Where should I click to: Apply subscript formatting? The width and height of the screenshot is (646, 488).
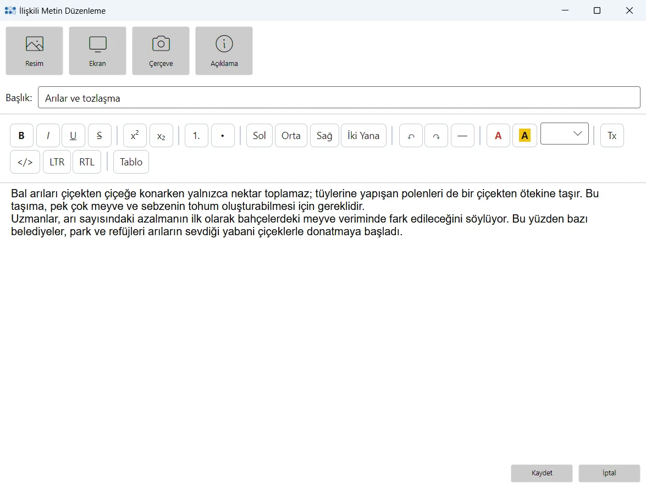pos(162,136)
